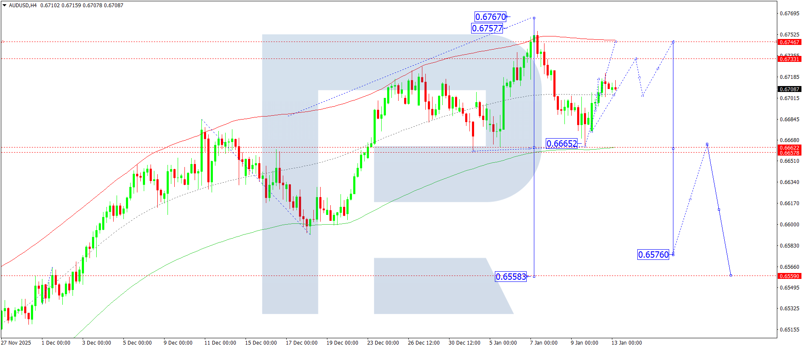Click the 27 Nov 2025 date label
The height and width of the screenshot is (348, 804).
pos(16,343)
